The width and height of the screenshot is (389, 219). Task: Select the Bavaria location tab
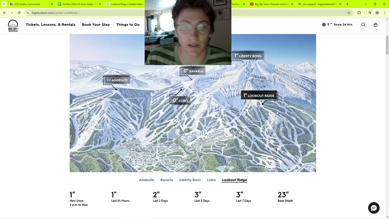(167, 180)
